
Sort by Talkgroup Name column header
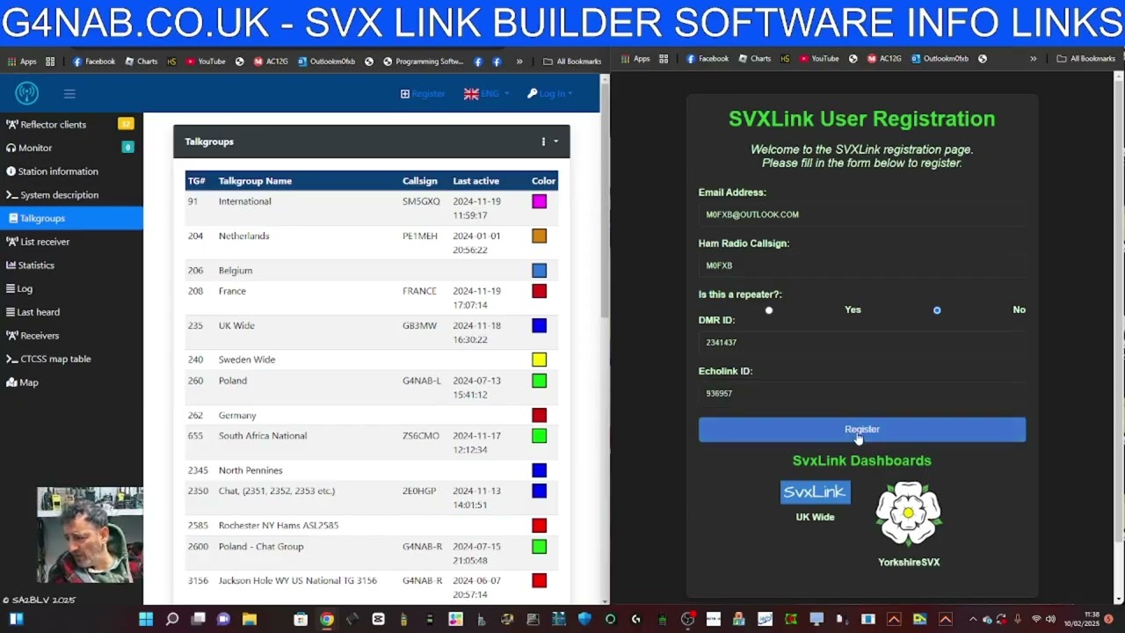coord(255,181)
